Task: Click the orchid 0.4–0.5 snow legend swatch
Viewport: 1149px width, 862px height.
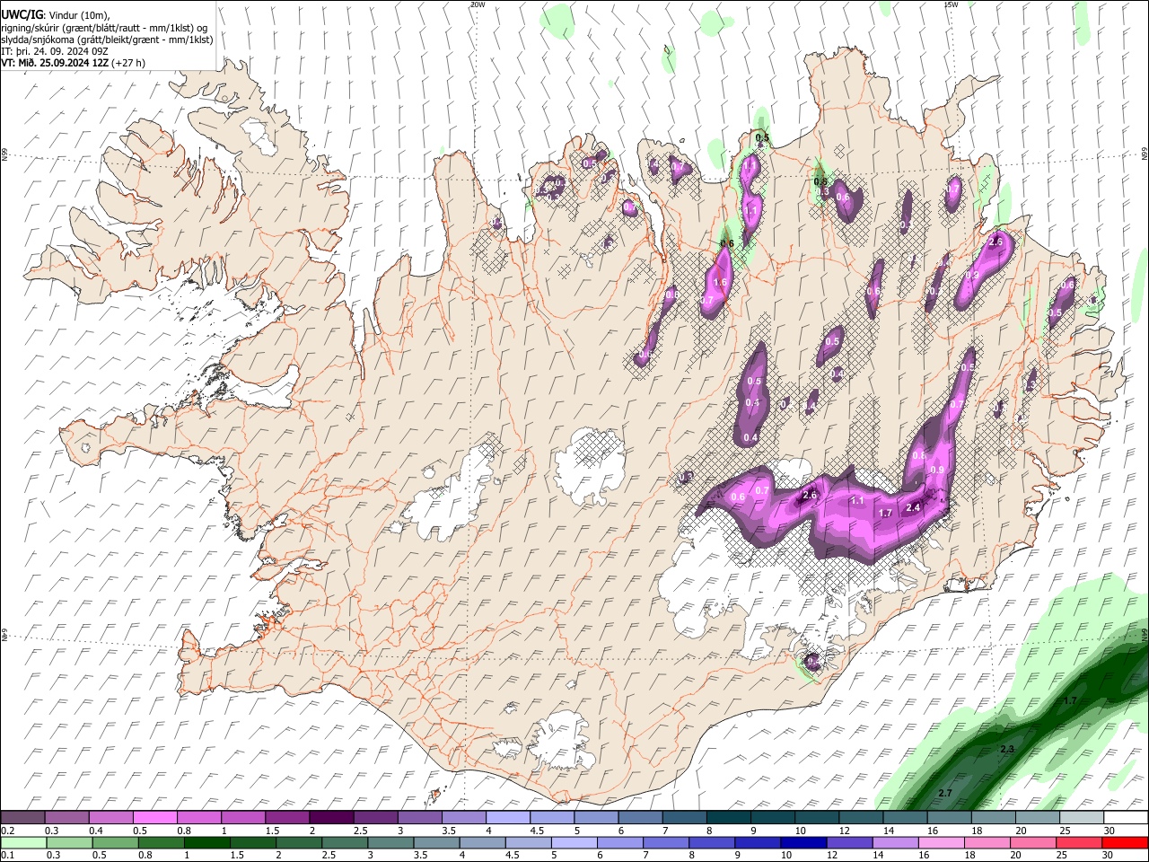Action: click(x=110, y=818)
